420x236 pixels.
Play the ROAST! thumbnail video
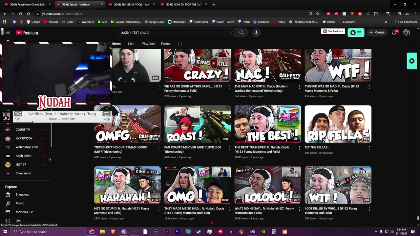198,124
